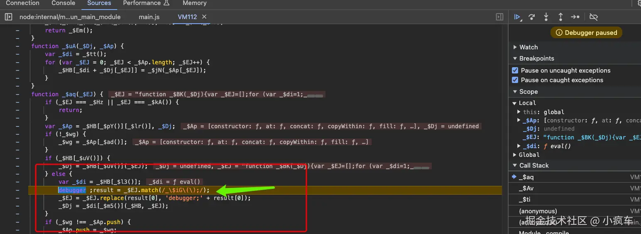Screen dimensions: 641x234
Task: Expand the _$di eval function variable
Action: coord(519,146)
